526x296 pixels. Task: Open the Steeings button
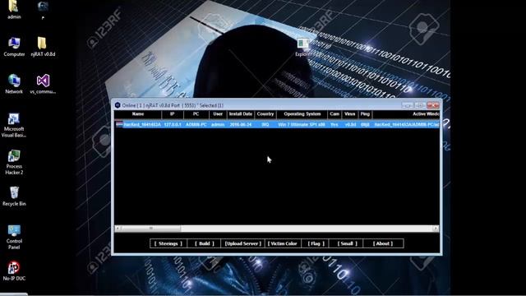pos(168,243)
